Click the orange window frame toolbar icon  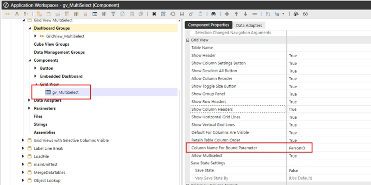48,14
